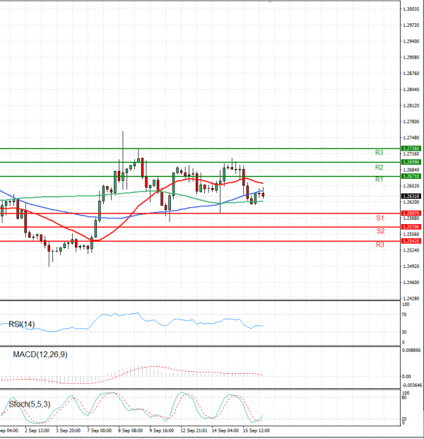Click the 2 Sep 12:00 time label
Viewport: 424px width, 439px height.
[x=37, y=431]
